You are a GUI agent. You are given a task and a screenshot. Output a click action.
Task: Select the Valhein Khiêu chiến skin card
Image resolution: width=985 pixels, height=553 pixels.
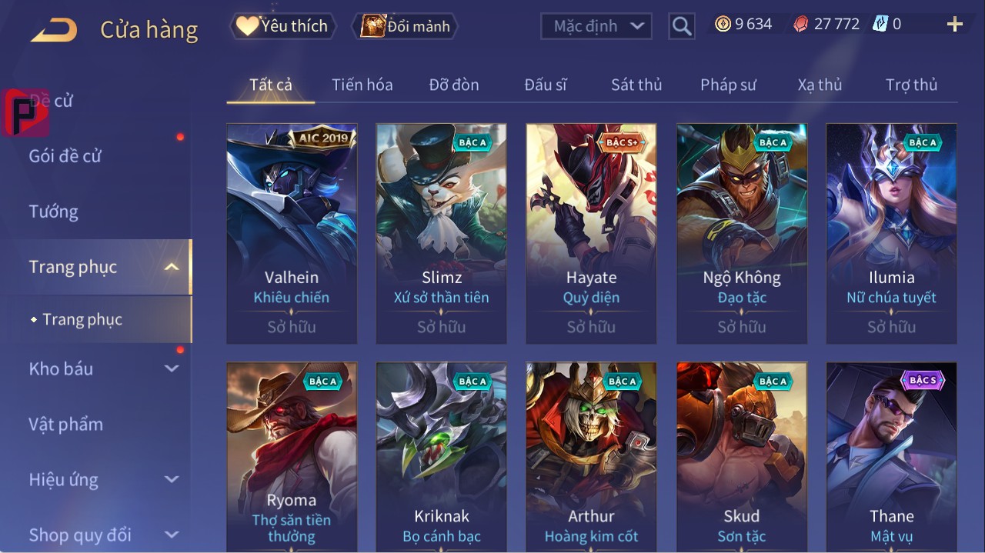[292, 234]
